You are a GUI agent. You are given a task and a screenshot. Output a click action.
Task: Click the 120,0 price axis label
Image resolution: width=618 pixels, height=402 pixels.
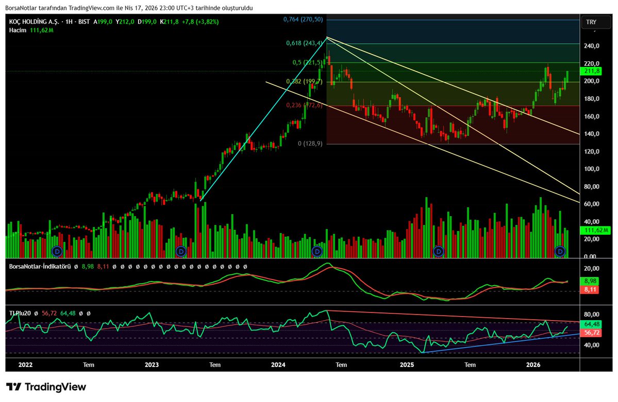(x=592, y=152)
